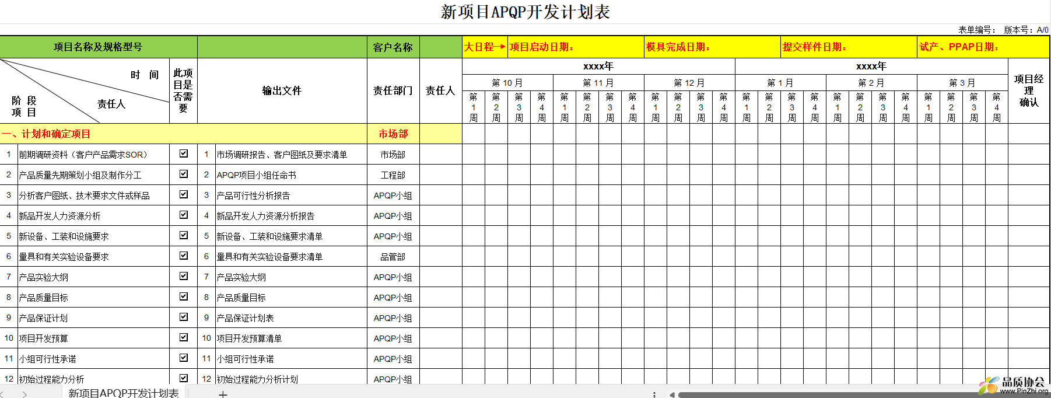Select the cell 产品保证计划表
Image resolution: width=1051 pixels, height=398 pixels.
click(291, 318)
